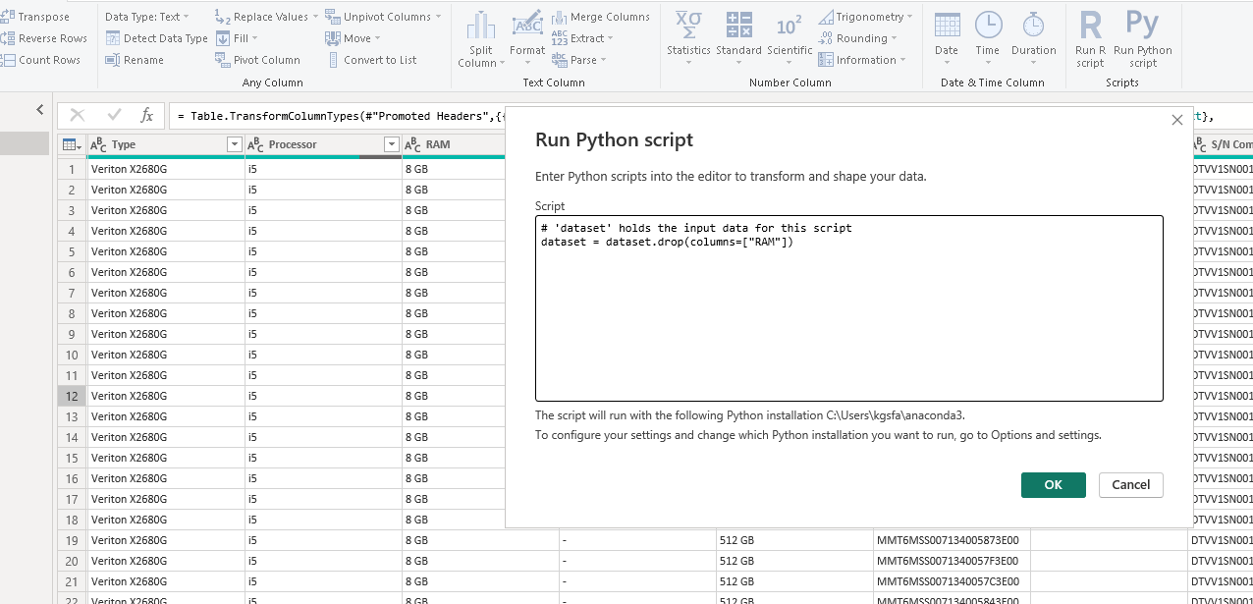The image size is (1253, 604).
Task: Click Veriton X2680G in row 5
Action: coord(166,251)
